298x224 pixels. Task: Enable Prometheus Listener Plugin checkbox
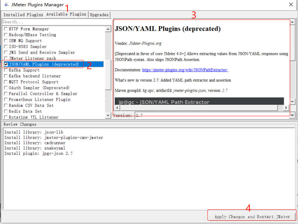pos(6,99)
